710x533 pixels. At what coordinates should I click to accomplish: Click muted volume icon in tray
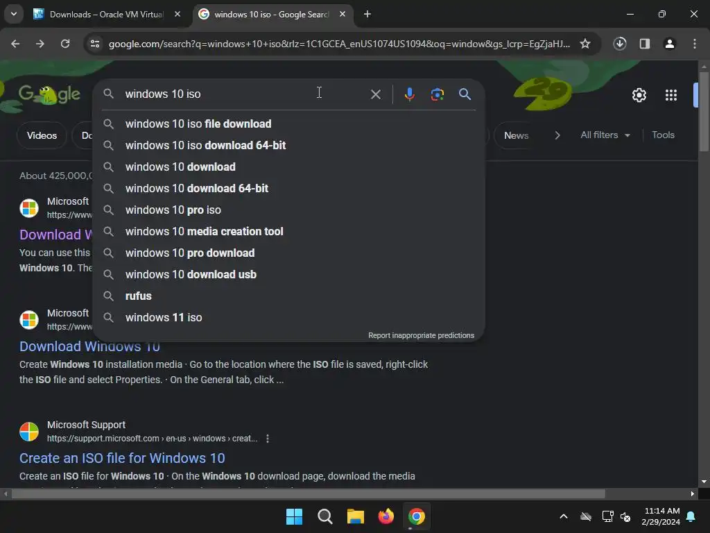[x=625, y=516]
